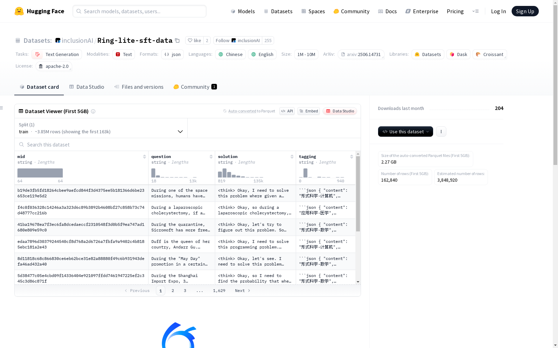
Task: Filter by English language tag
Action: (x=262, y=54)
